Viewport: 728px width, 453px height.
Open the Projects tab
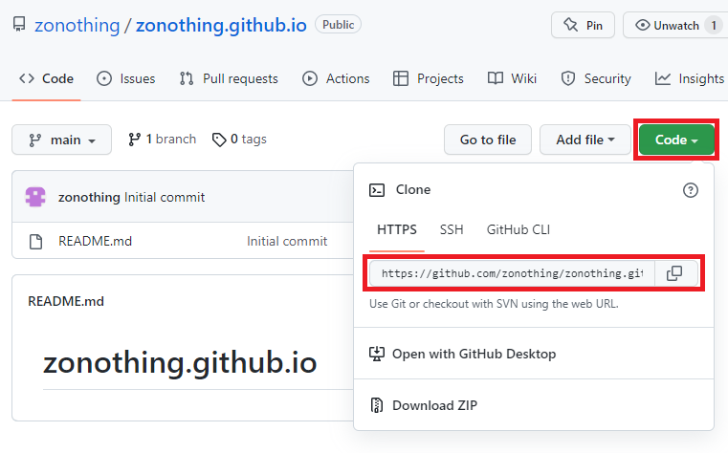pos(428,78)
